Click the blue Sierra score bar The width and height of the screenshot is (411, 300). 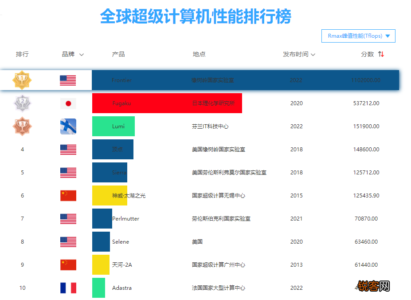110,173
